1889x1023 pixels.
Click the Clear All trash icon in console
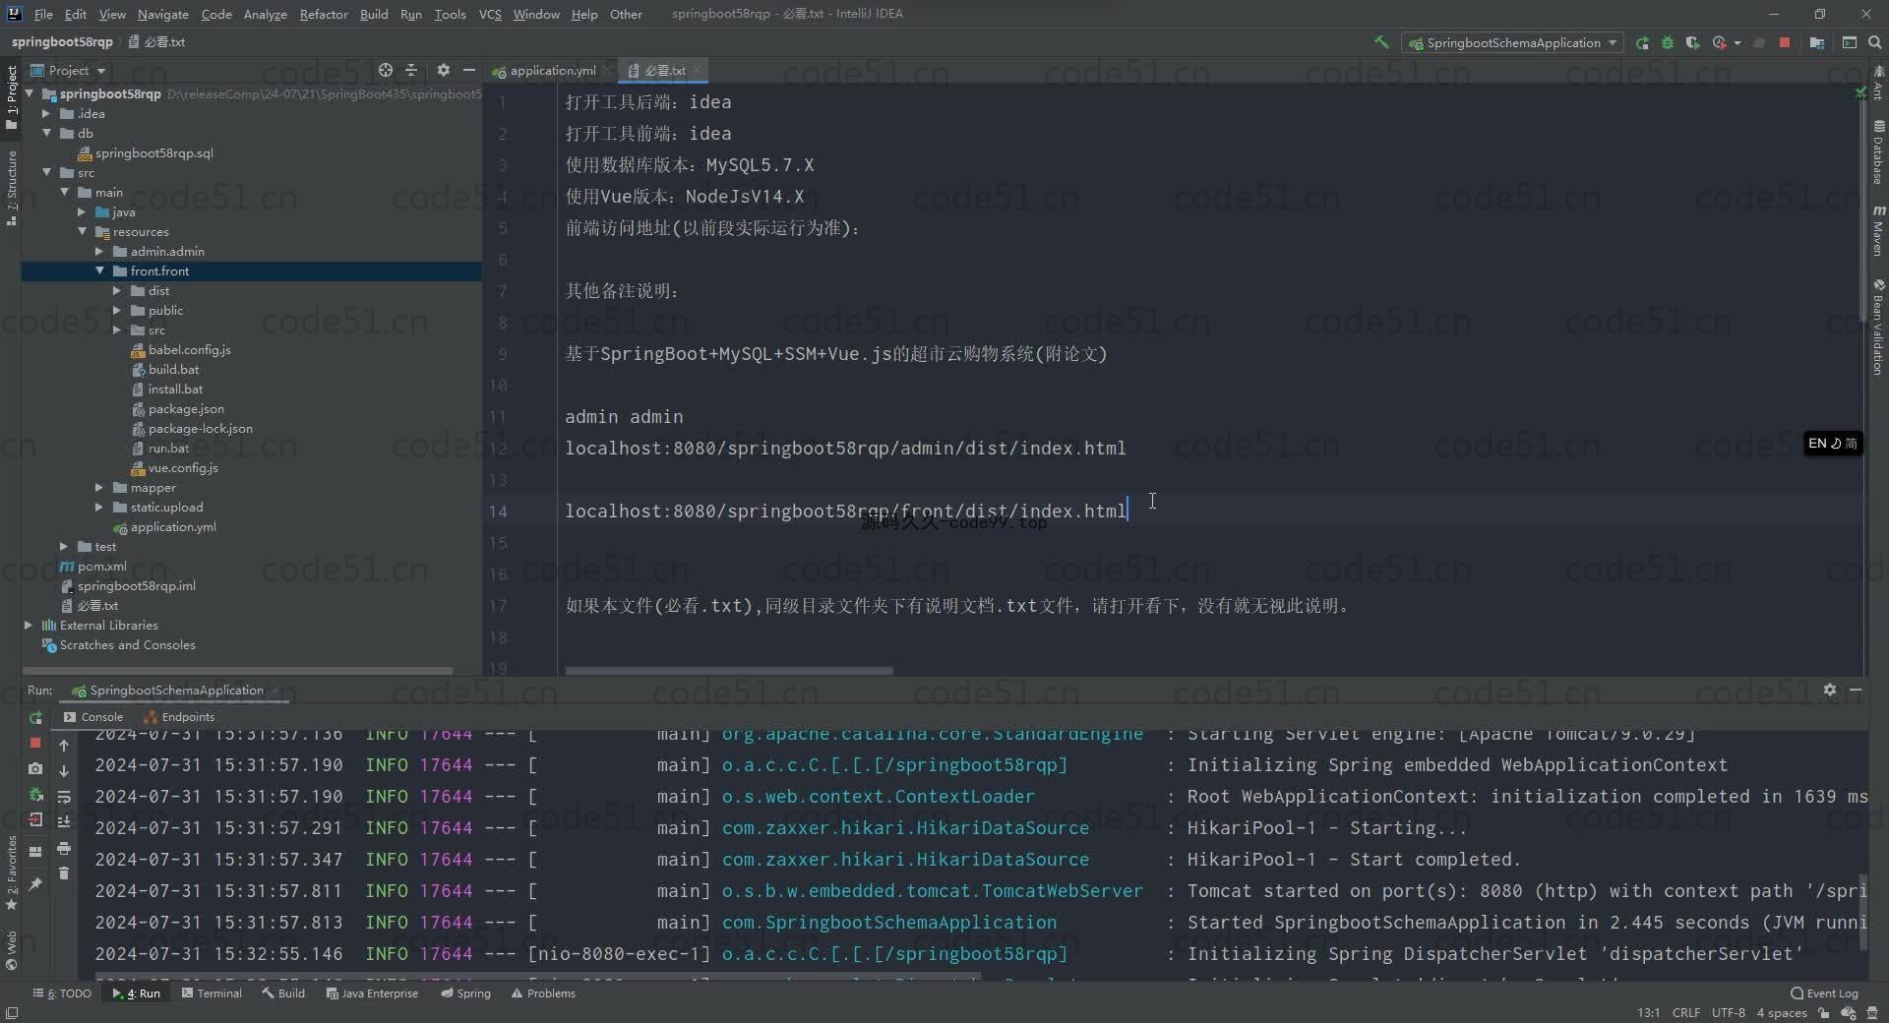[64, 873]
